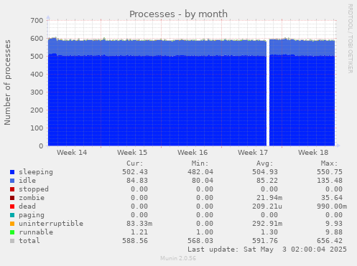Click the 'Week 14' axis label
The width and height of the screenshot is (357, 266).
pos(72,153)
